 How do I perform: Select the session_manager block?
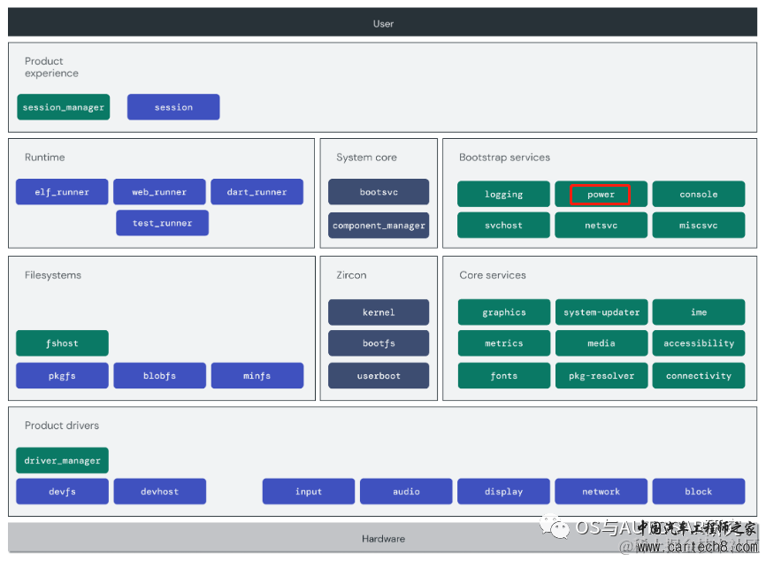pos(64,107)
